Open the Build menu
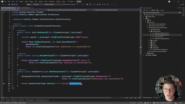Screen dimensions: 185x104 (x=26, y=1)
